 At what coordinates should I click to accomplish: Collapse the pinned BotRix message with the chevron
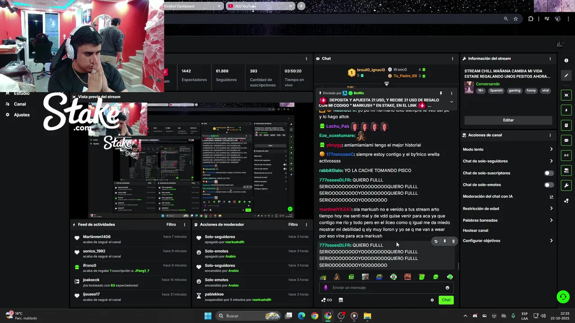(451, 102)
